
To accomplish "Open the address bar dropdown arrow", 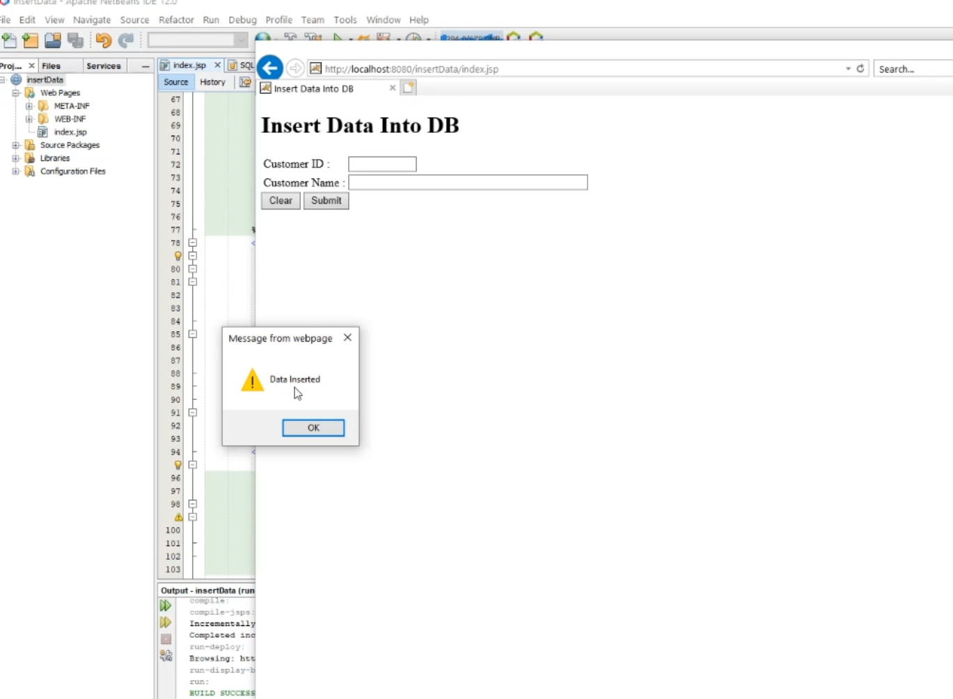I will coord(847,68).
